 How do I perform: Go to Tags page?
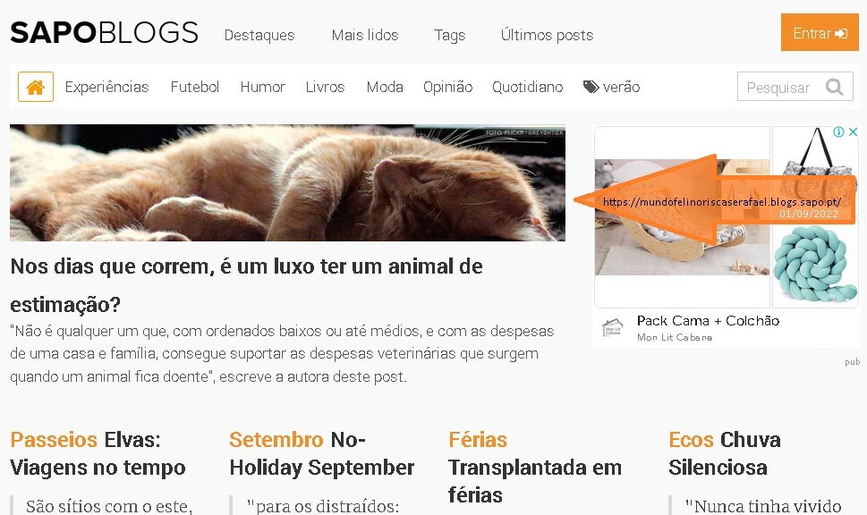coord(449,35)
